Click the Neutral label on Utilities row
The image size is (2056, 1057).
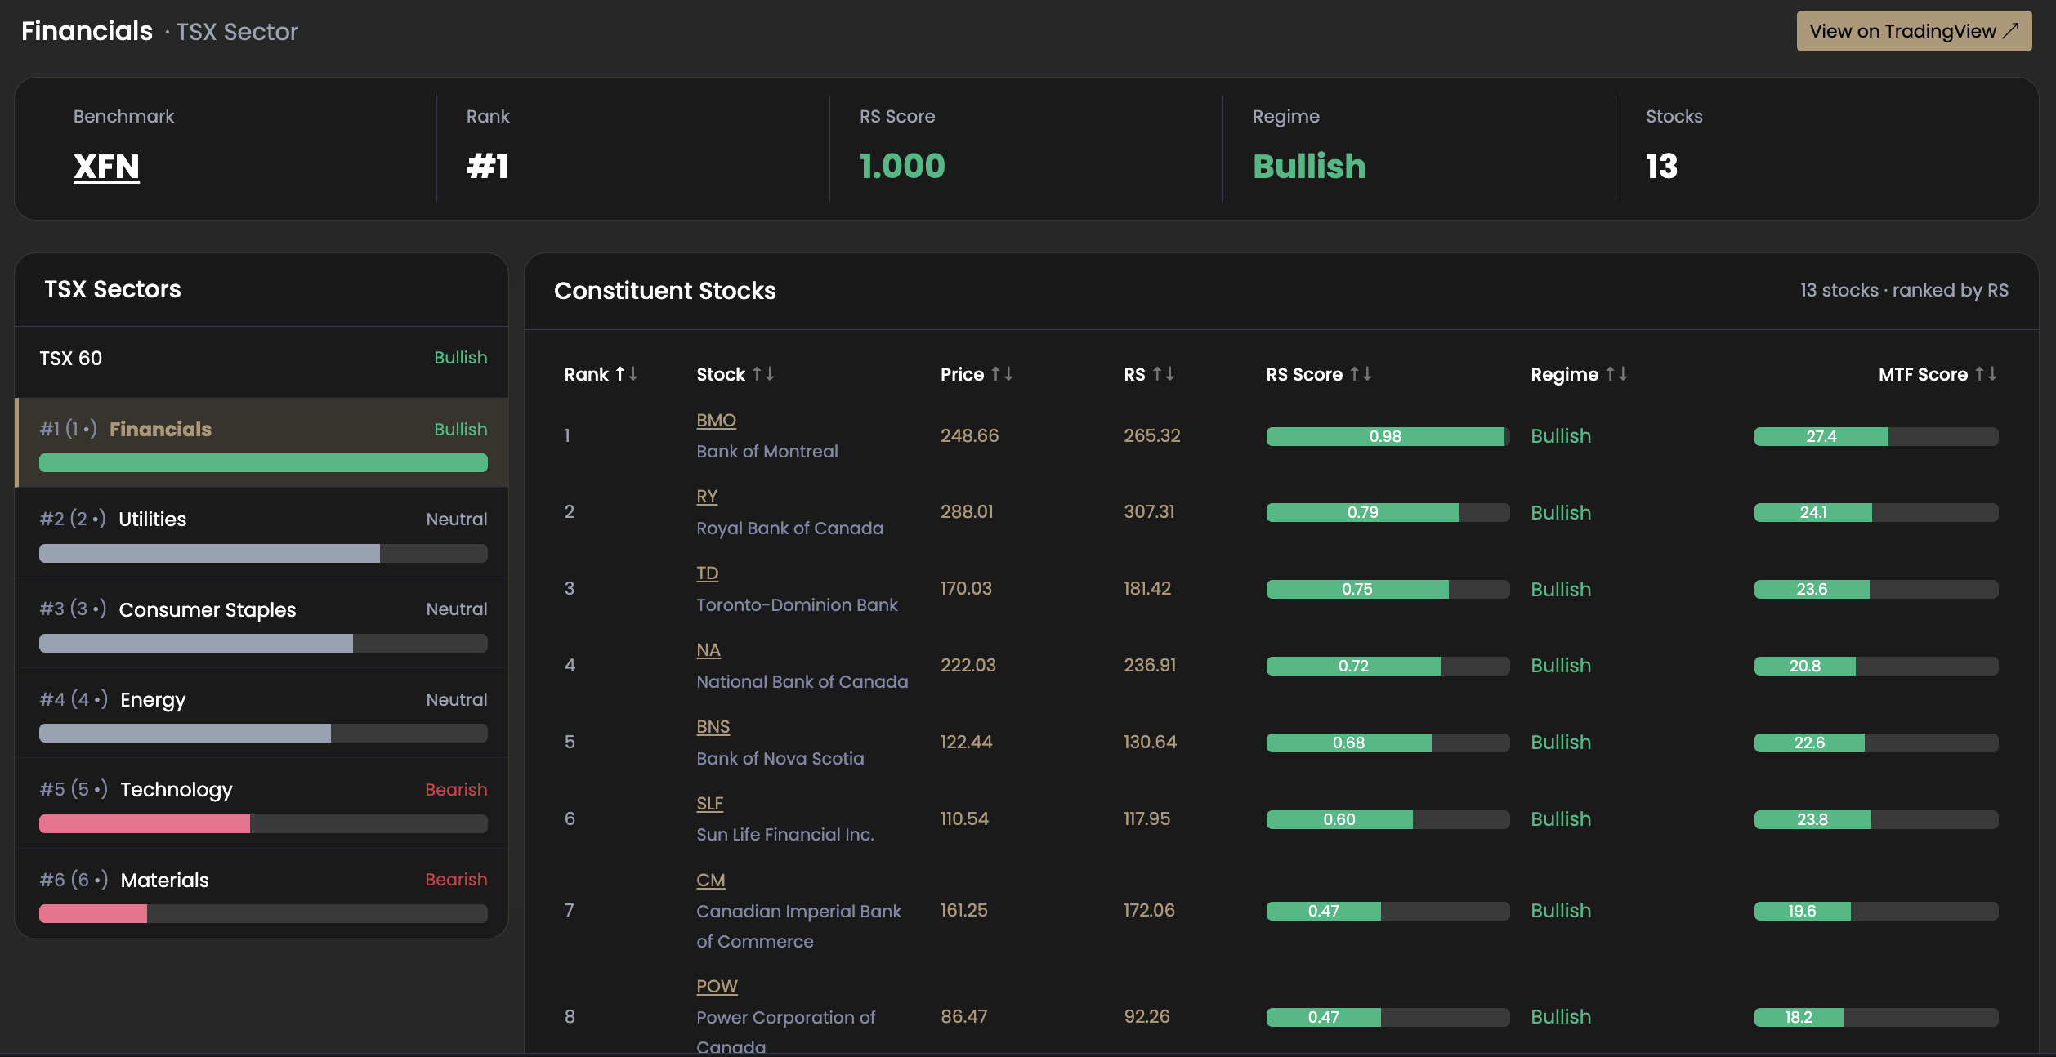pos(457,520)
